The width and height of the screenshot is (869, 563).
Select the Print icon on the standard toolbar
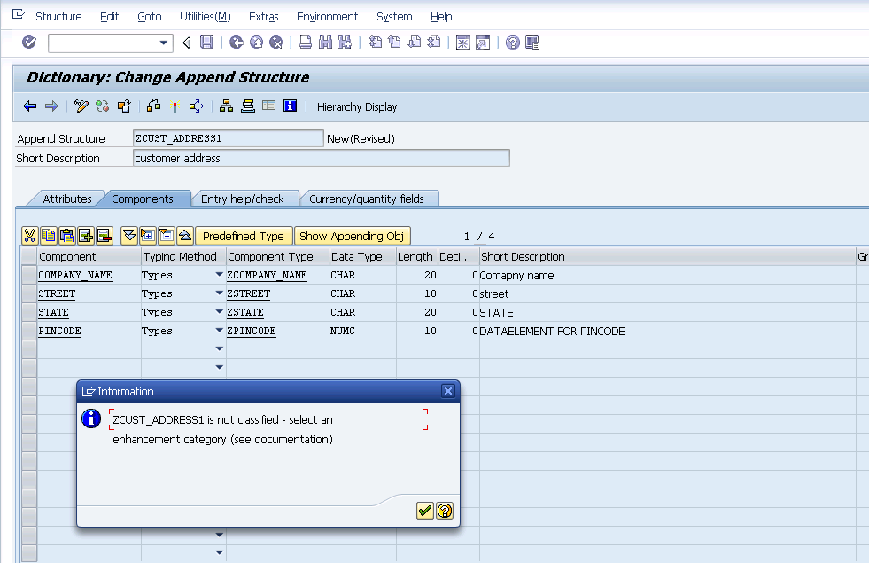pos(304,42)
